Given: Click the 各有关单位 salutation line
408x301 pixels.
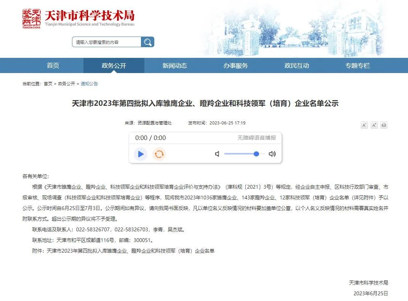Looking at the screenshot, I should (x=36, y=176).
